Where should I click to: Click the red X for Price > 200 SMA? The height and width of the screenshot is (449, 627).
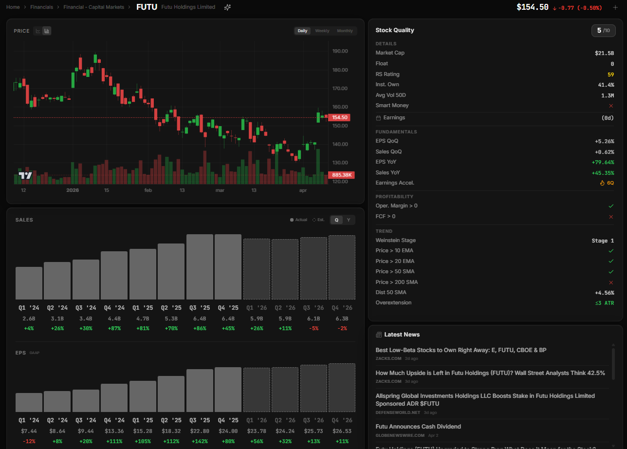click(611, 282)
